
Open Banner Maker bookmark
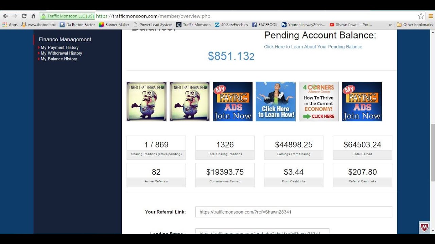click(x=114, y=25)
